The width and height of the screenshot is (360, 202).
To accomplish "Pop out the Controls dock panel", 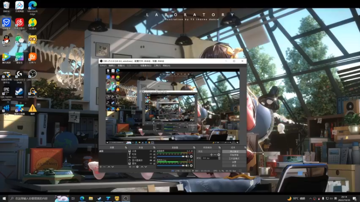I will tap(245, 148).
